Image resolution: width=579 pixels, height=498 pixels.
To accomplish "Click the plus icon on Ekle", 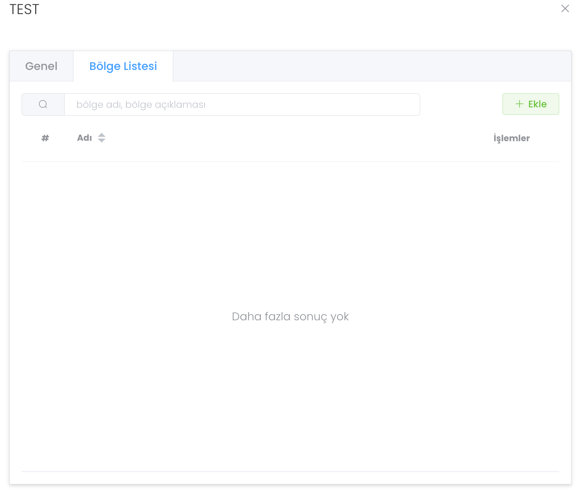I will (520, 104).
